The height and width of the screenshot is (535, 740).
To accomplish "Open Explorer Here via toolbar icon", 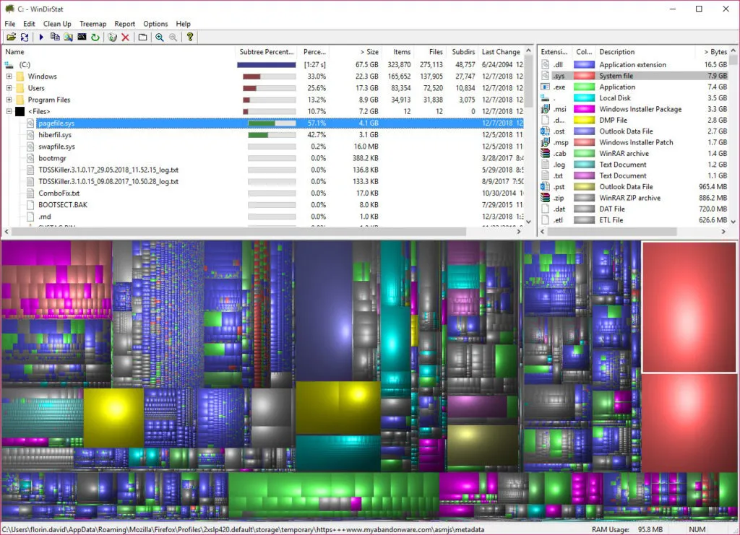I will [69, 36].
